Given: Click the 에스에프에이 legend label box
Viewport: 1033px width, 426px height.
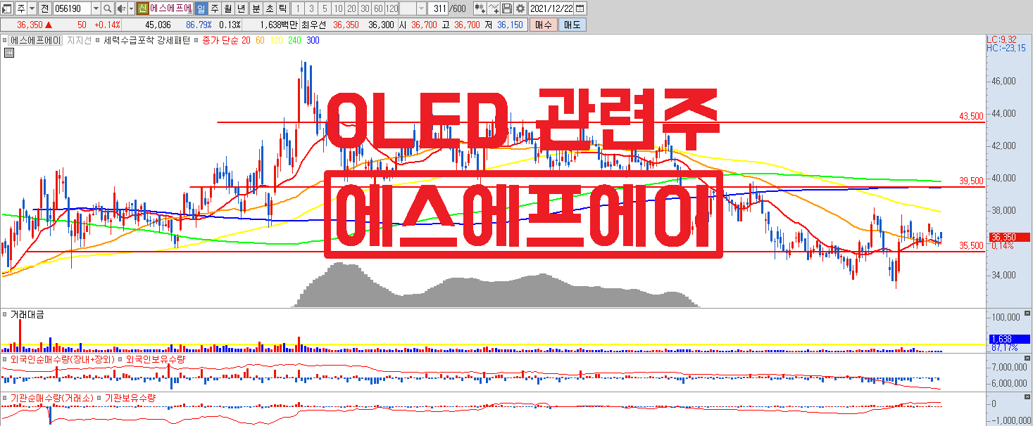Looking at the screenshot, I should [35, 41].
